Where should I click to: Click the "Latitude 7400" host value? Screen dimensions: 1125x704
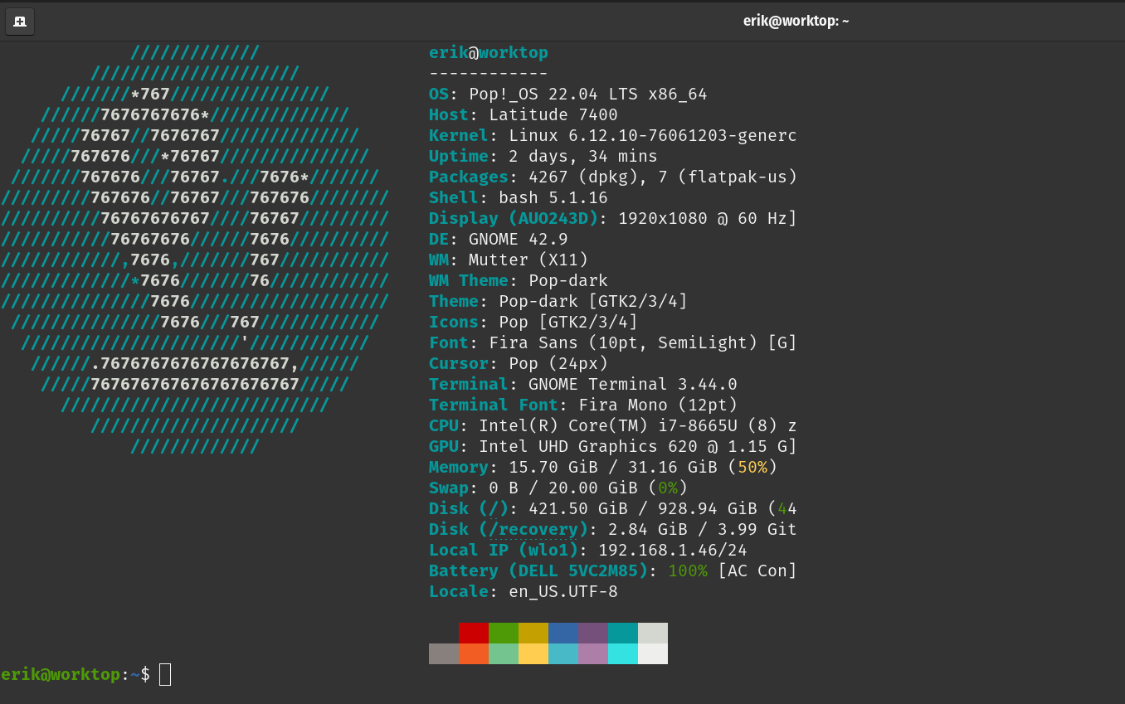pos(553,115)
